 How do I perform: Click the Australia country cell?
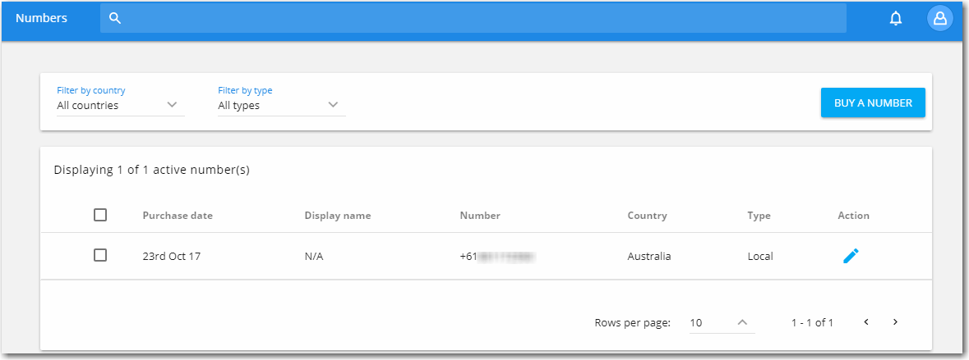(649, 257)
